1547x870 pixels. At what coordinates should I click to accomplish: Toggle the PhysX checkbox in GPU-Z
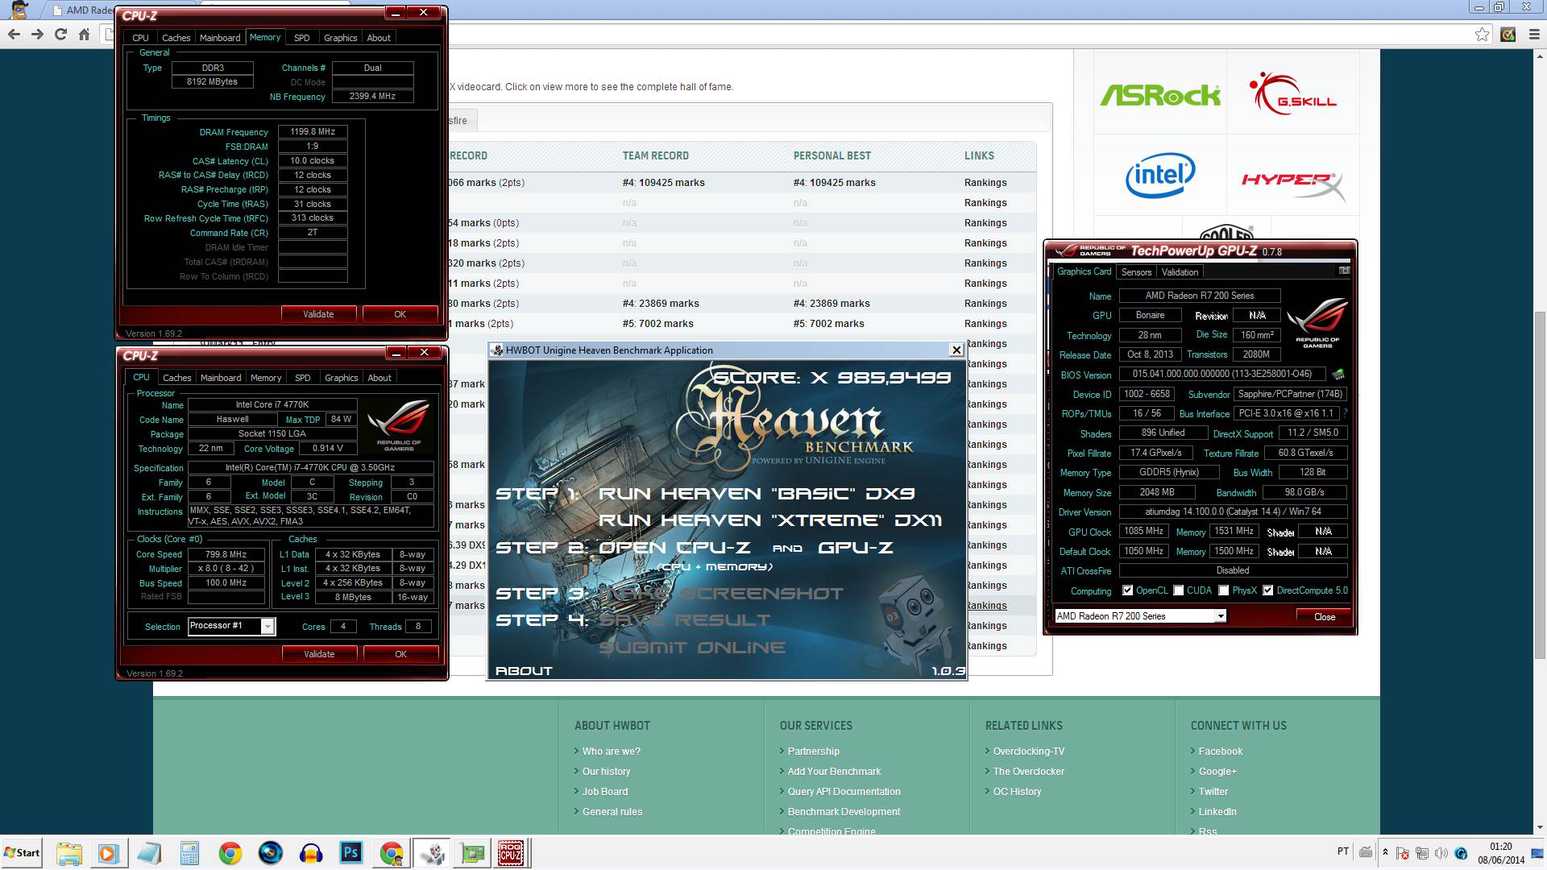(1223, 590)
